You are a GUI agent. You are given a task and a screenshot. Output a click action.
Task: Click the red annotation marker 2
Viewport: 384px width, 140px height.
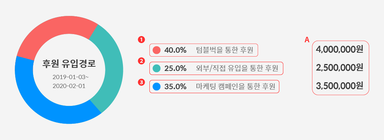pyautogui.click(x=142, y=61)
